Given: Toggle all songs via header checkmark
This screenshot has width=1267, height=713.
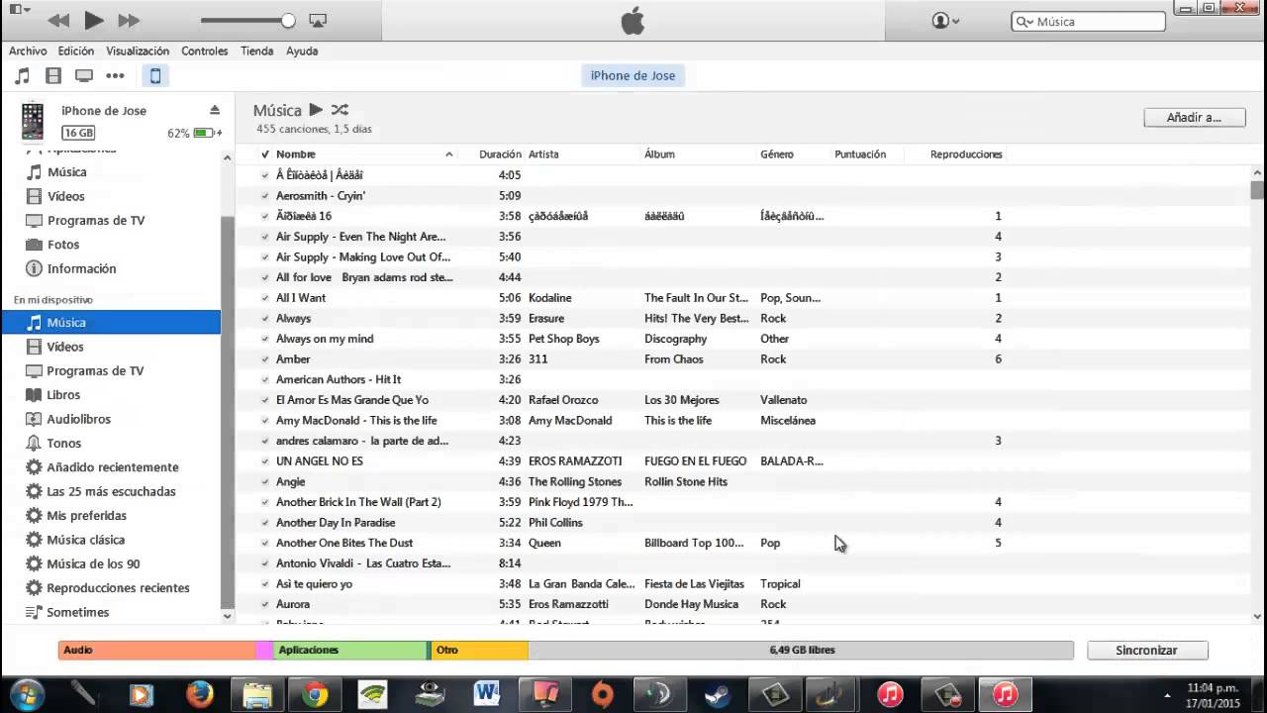Looking at the screenshot, I should (264, 154).
